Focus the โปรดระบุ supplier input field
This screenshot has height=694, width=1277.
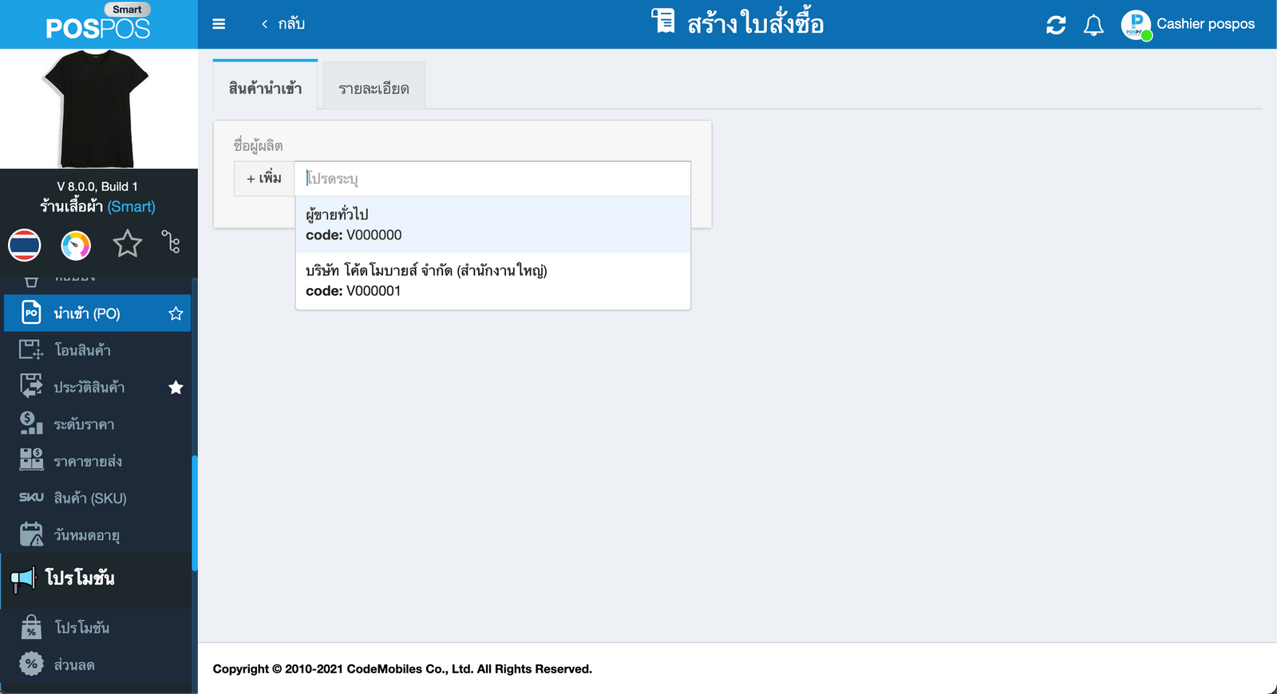point(492,179)
